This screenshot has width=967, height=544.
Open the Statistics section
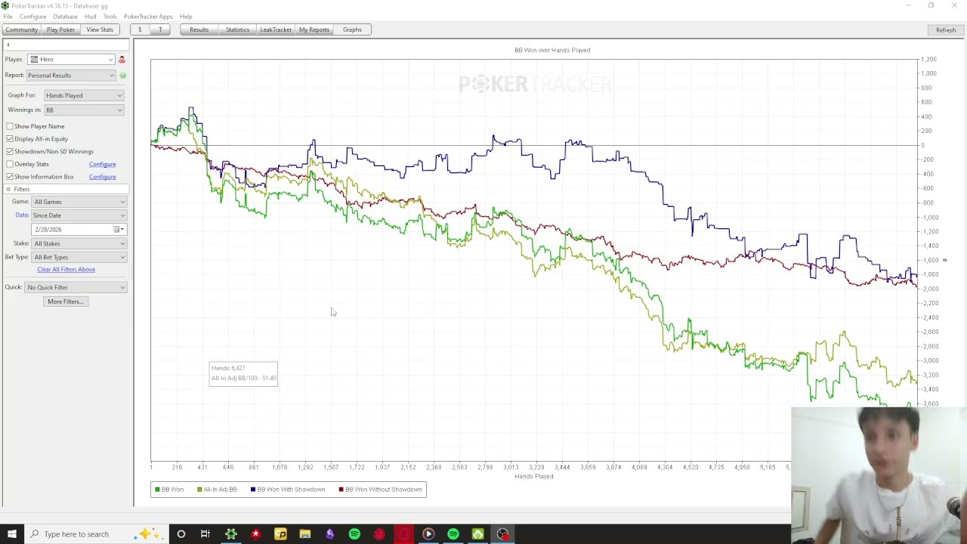237,29
